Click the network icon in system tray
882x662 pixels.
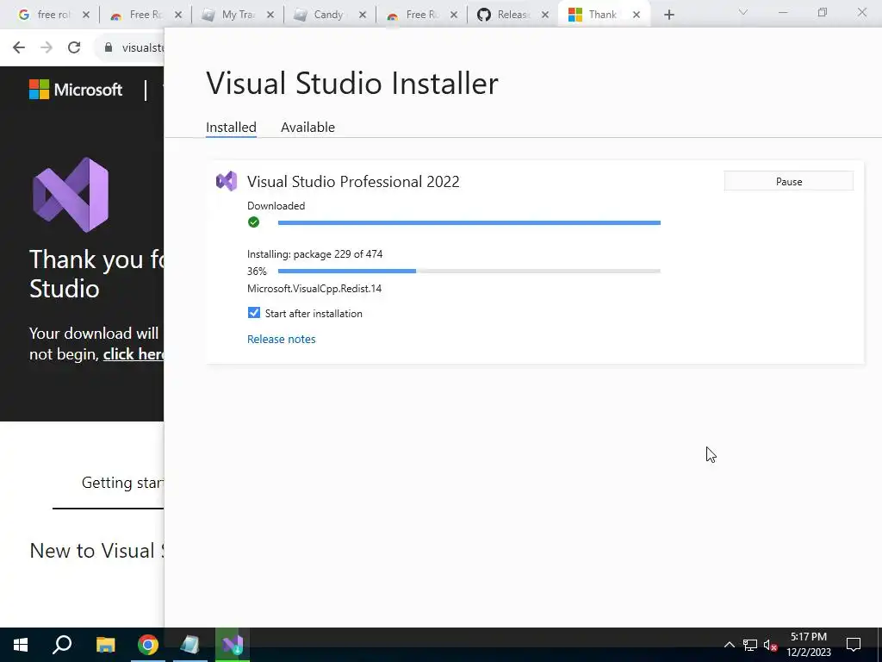pos(750,645)
